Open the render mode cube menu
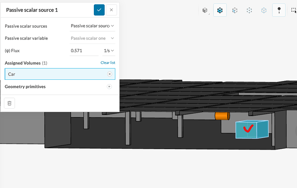 205,10
